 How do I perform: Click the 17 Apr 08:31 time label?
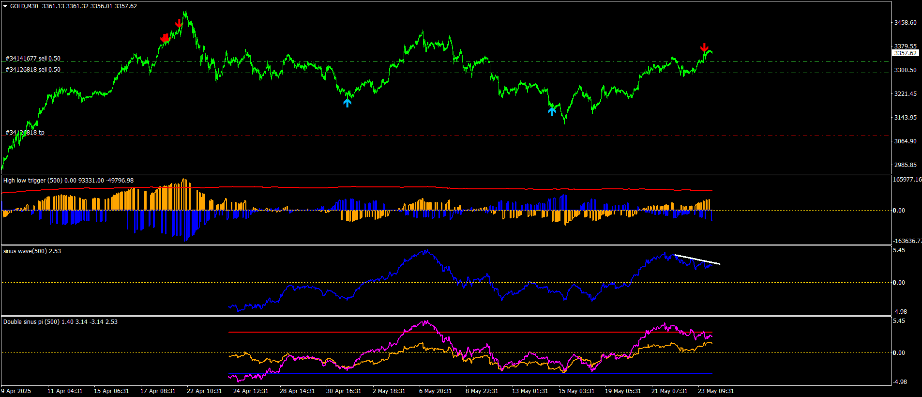tap(158, 391)
